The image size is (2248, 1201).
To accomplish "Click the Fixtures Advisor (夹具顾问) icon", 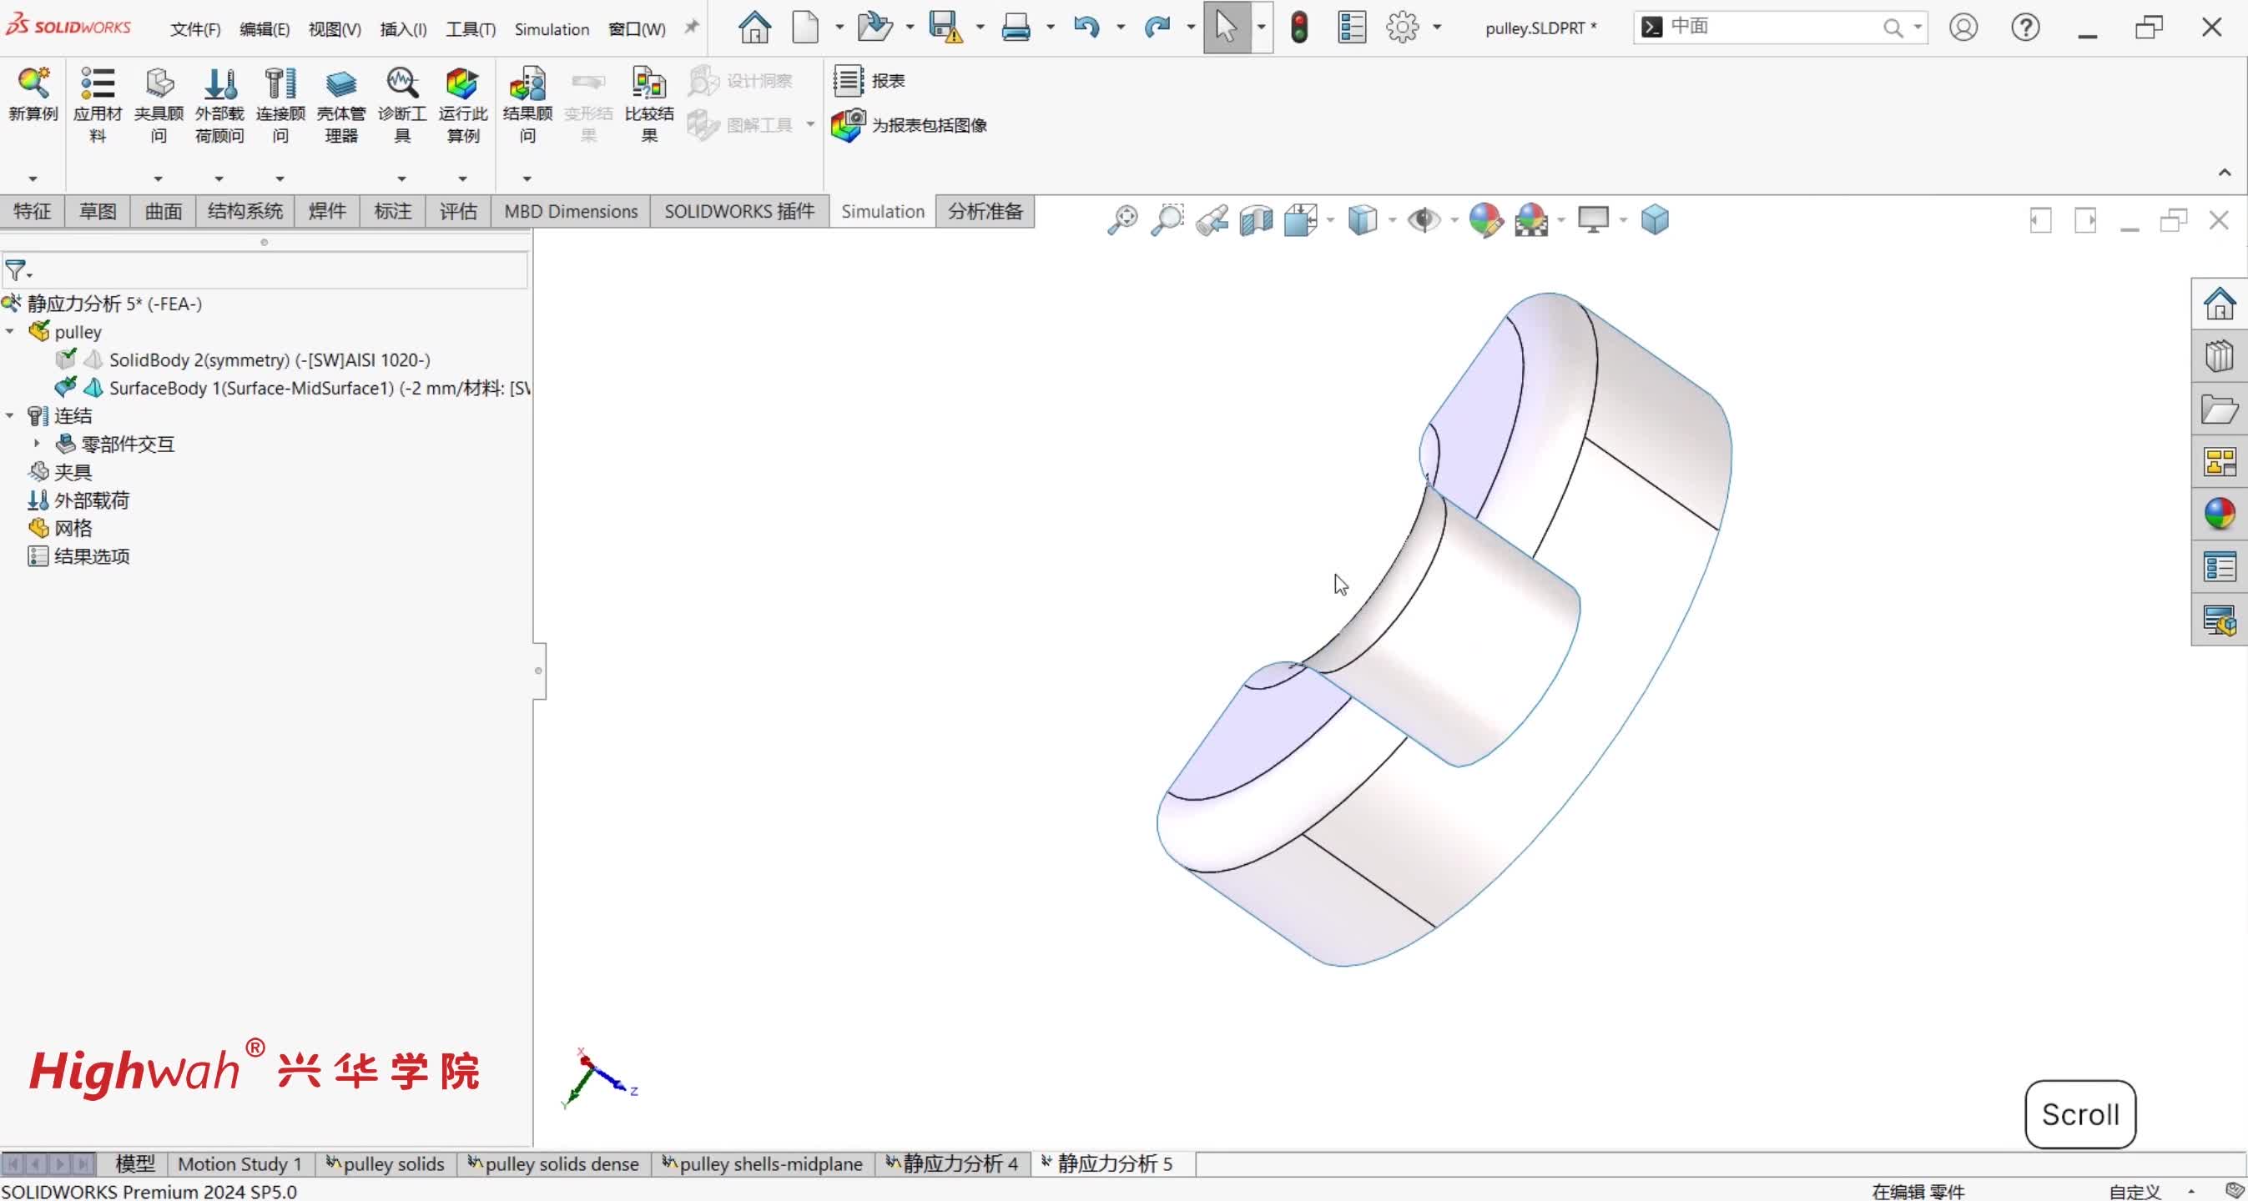I will 158,83.
